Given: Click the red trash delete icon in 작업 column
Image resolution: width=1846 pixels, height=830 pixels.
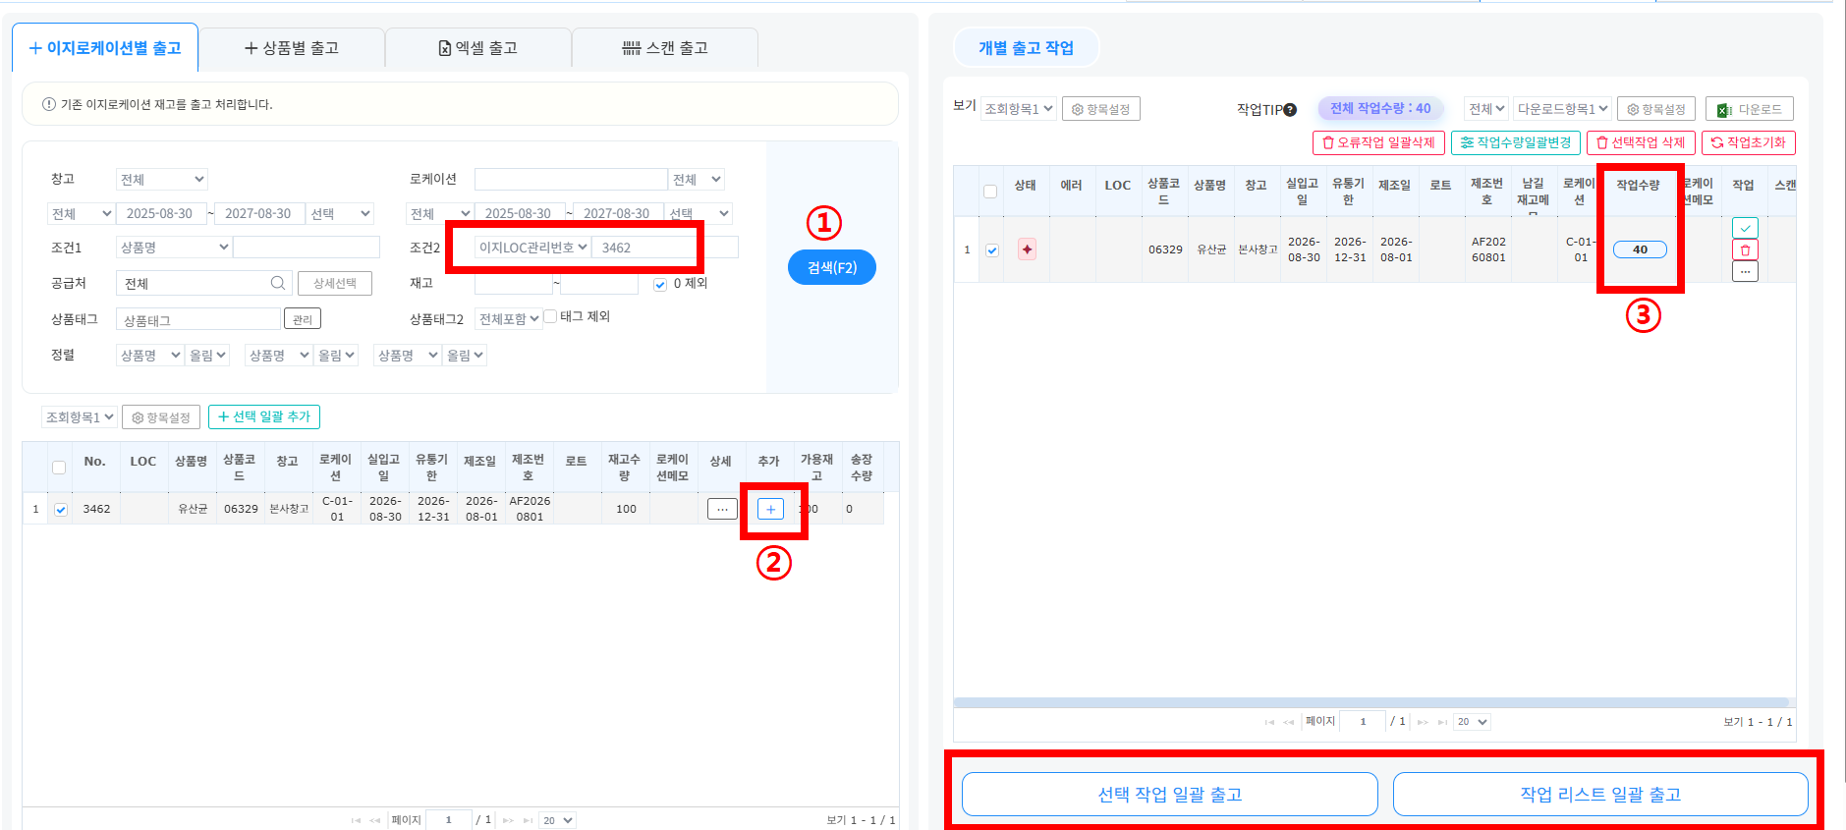Looking at the screenshot, I should pyautogui.click(x=1745, y=249).
